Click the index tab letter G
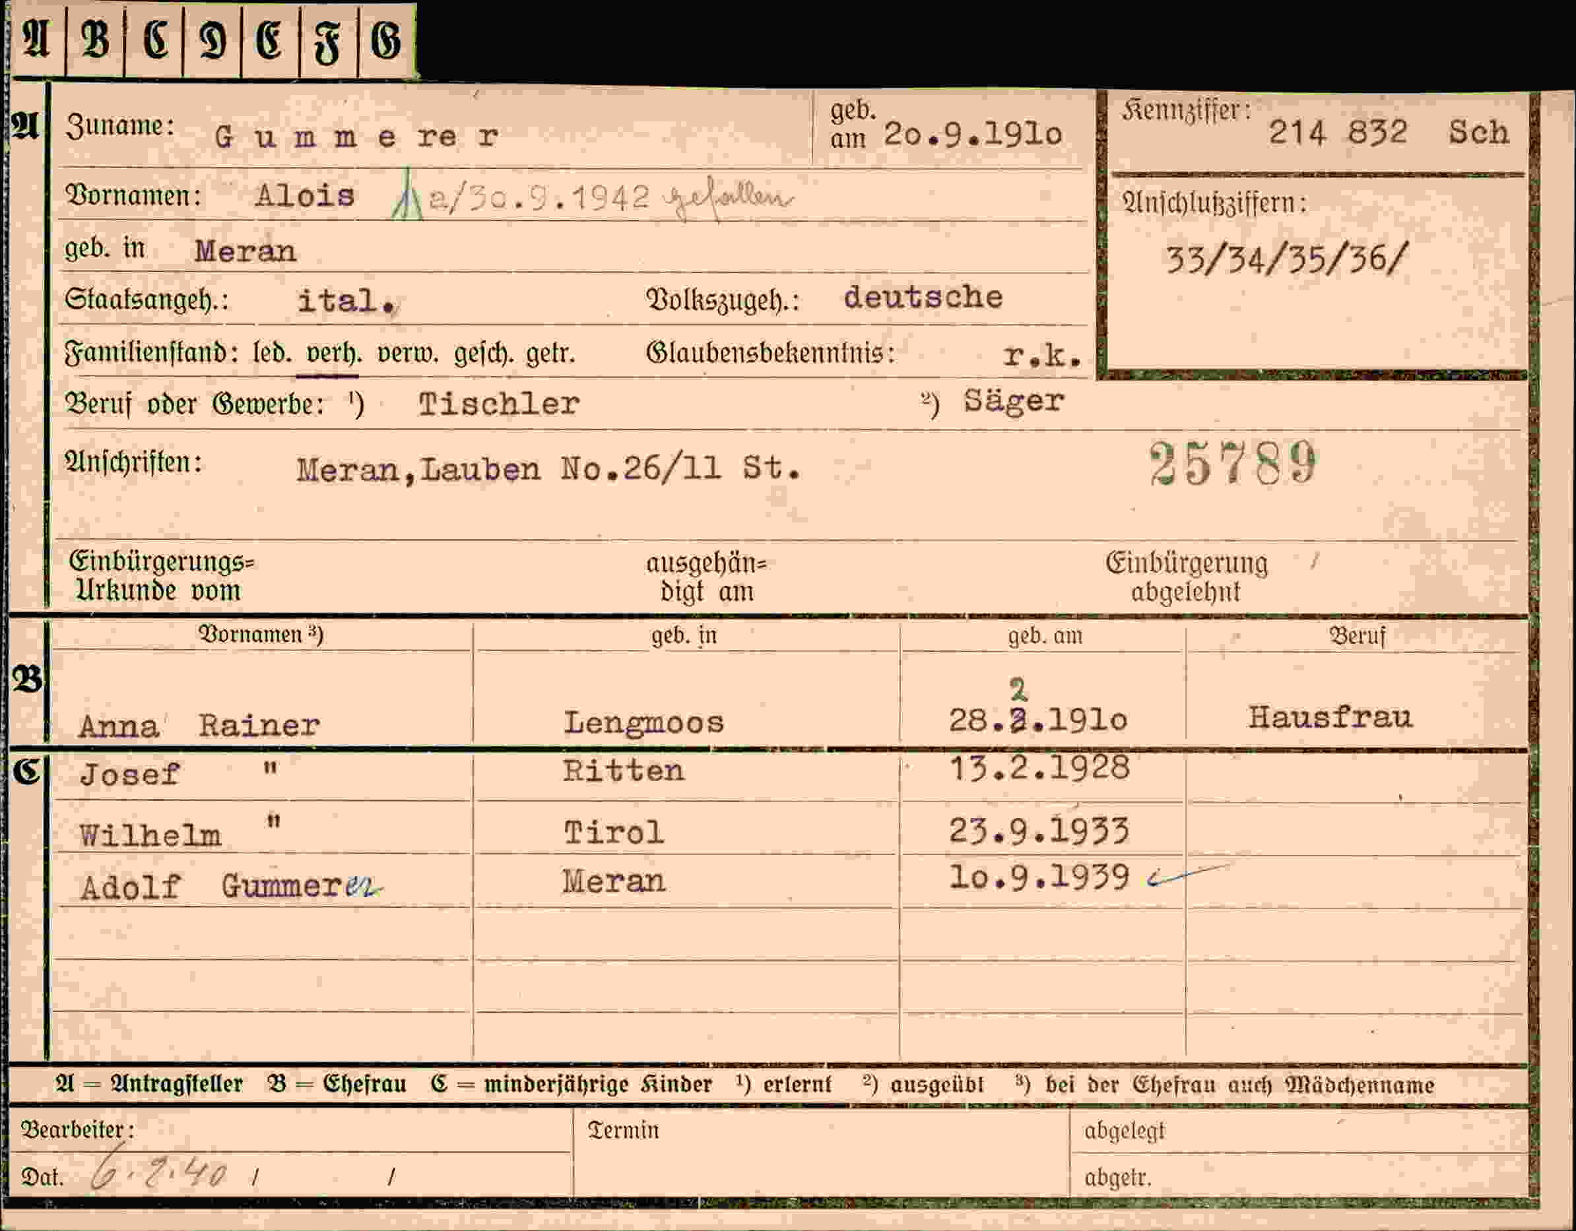This screenshot has width=1576, height=1231. tap(386, 40)
